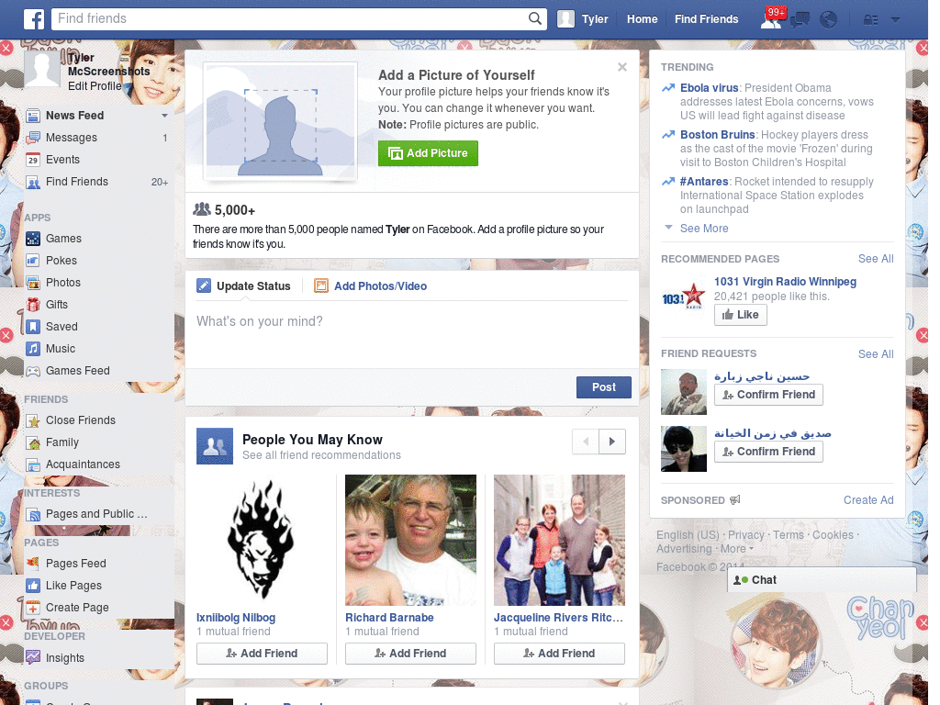Select the Update Status tab
Screen dimensions: 940x705
point(244,286)
